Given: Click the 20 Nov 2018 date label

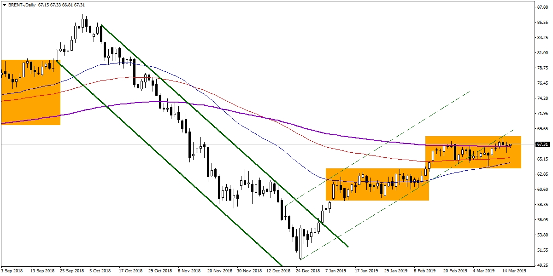Looking at the screenshot, I should (220, 271).
